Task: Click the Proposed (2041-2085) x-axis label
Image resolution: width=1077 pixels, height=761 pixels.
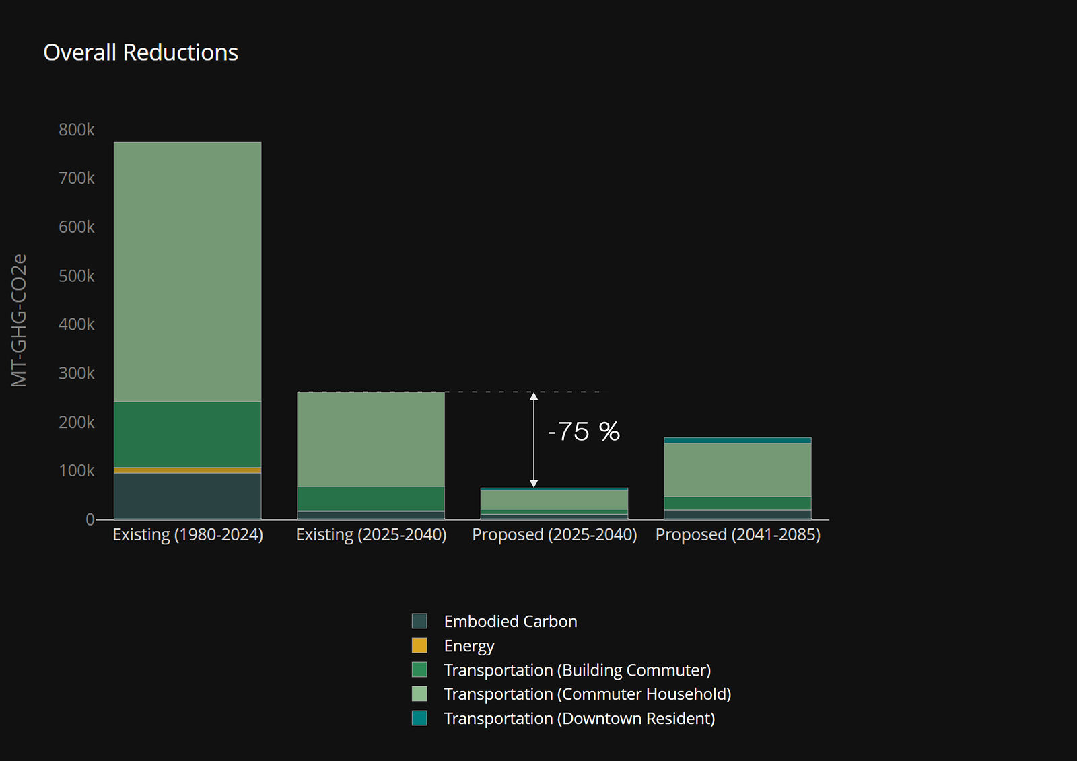Action: point(738,535)
